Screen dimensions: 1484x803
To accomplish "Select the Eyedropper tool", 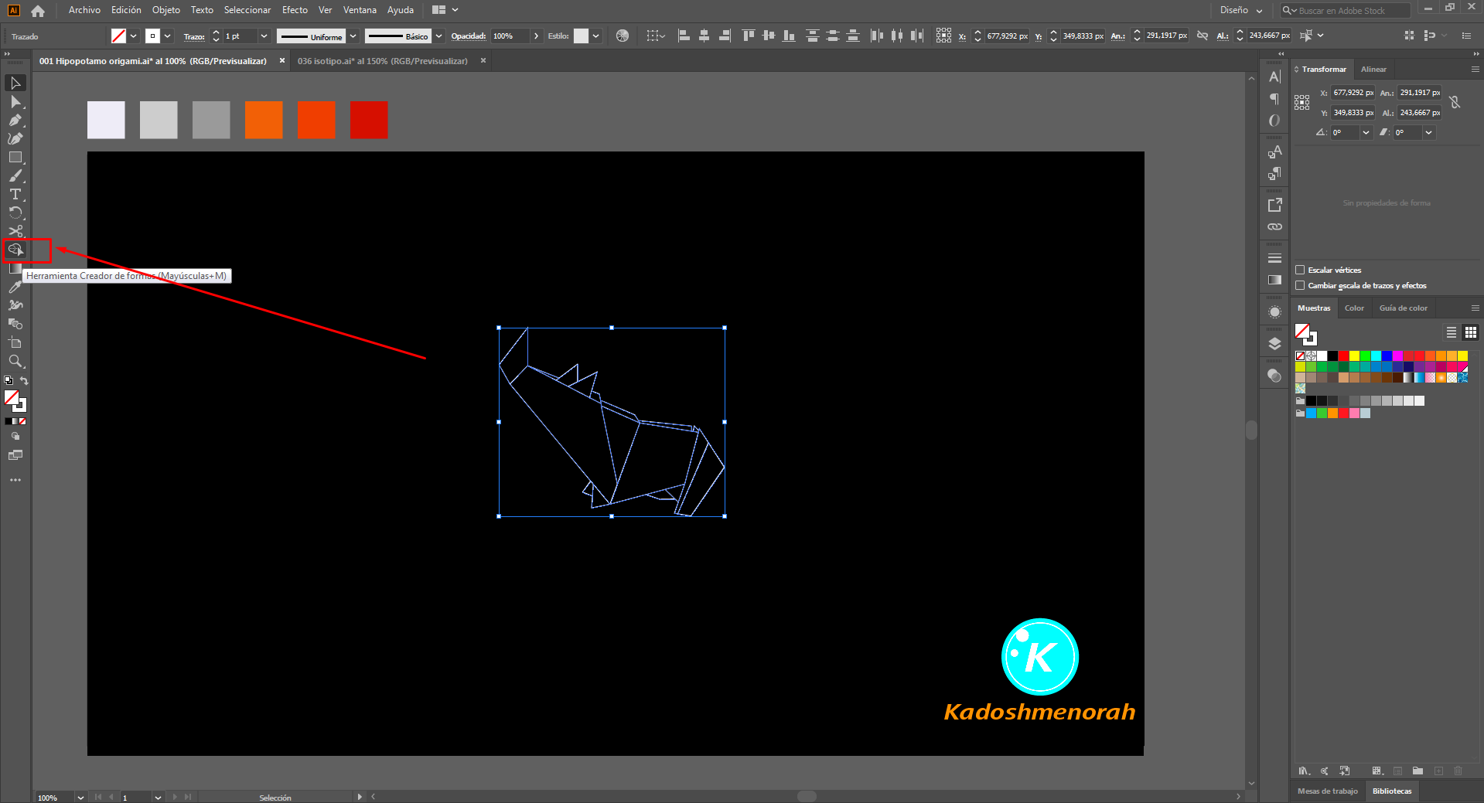I will click(15, 287).
